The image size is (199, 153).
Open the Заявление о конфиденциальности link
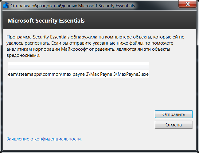[44, 139]
